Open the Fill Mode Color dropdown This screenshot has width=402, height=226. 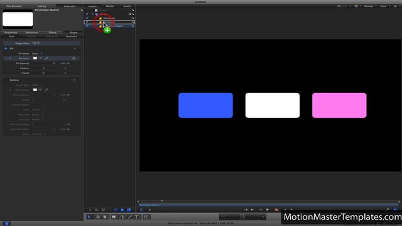coord(37,53)
